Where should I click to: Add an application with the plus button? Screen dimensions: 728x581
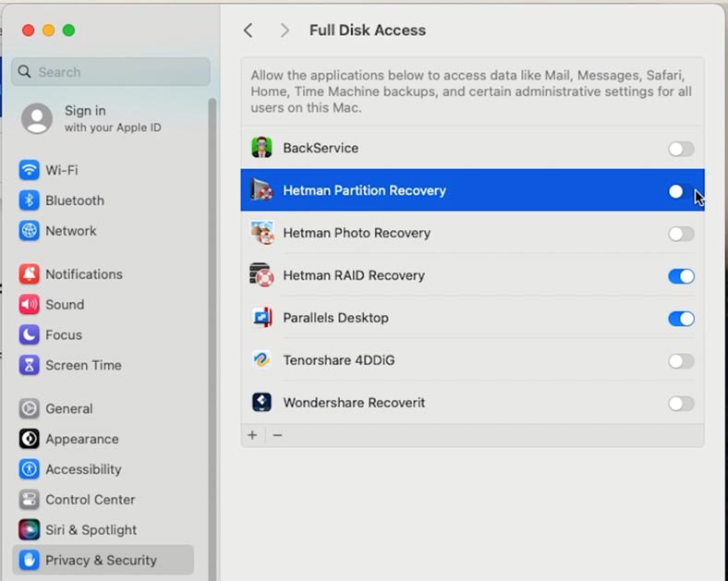point(252,435)
